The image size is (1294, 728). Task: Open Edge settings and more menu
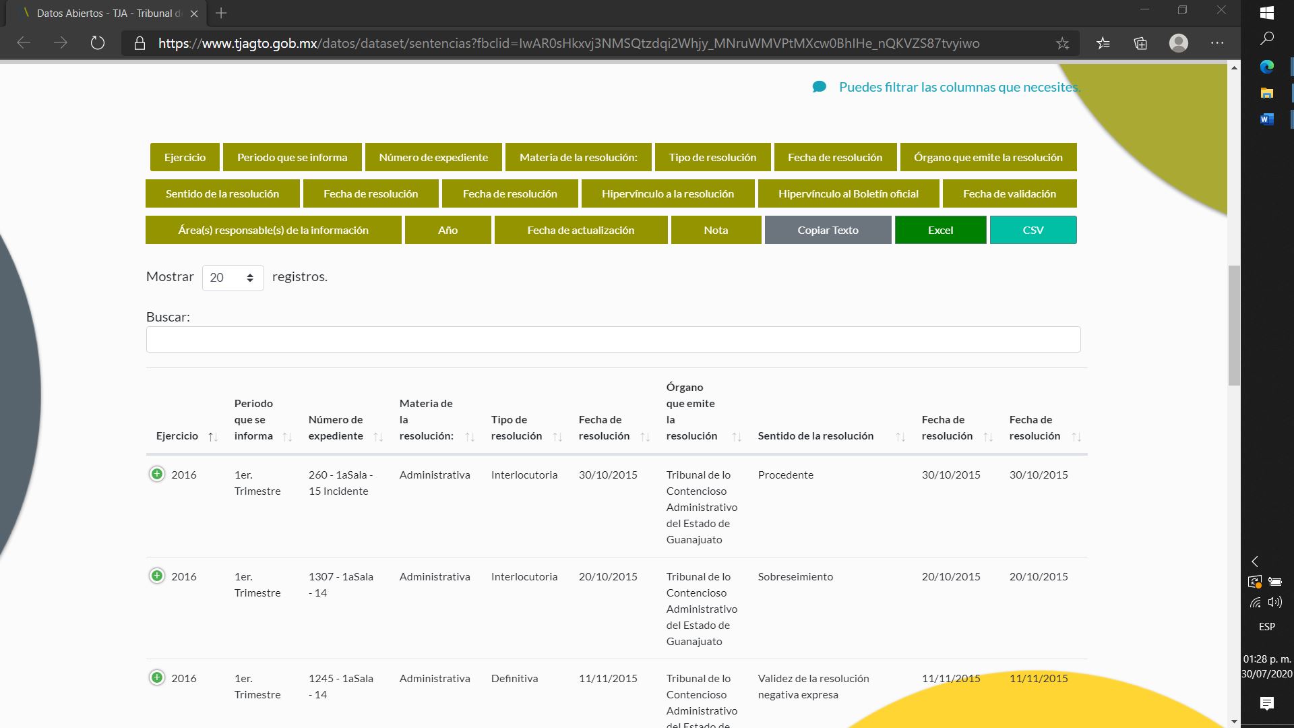pos(1216,43)
